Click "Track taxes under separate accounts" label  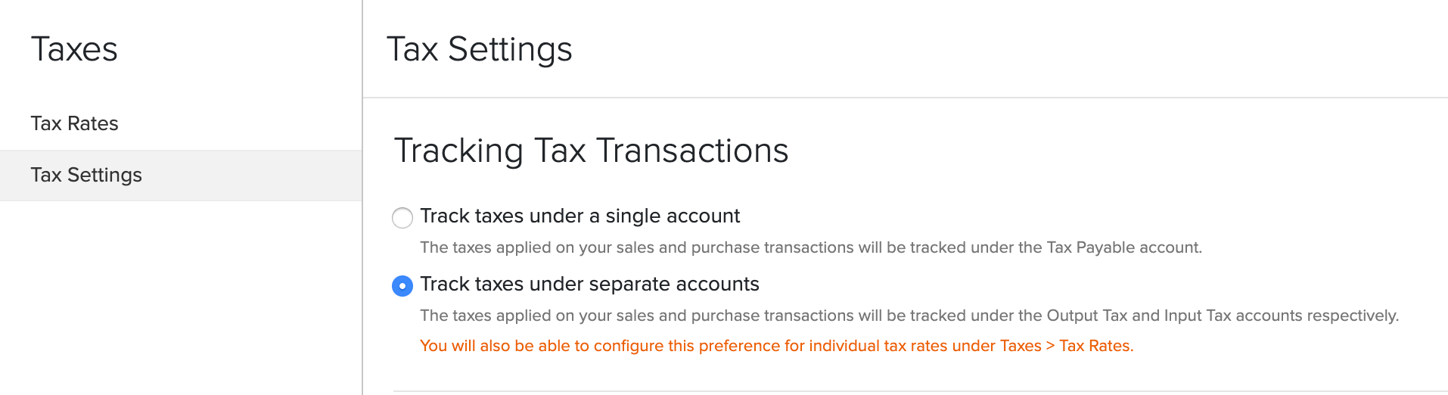point(589,285)
